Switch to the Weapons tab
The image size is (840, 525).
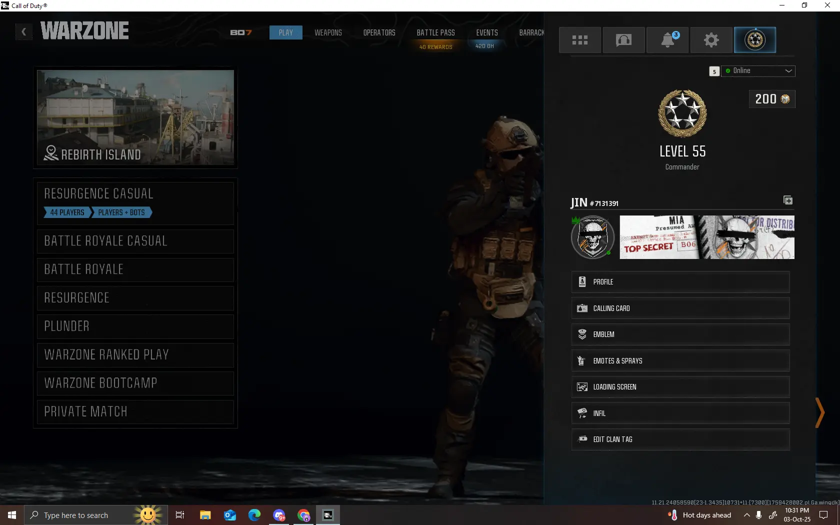tap(328, 32)
